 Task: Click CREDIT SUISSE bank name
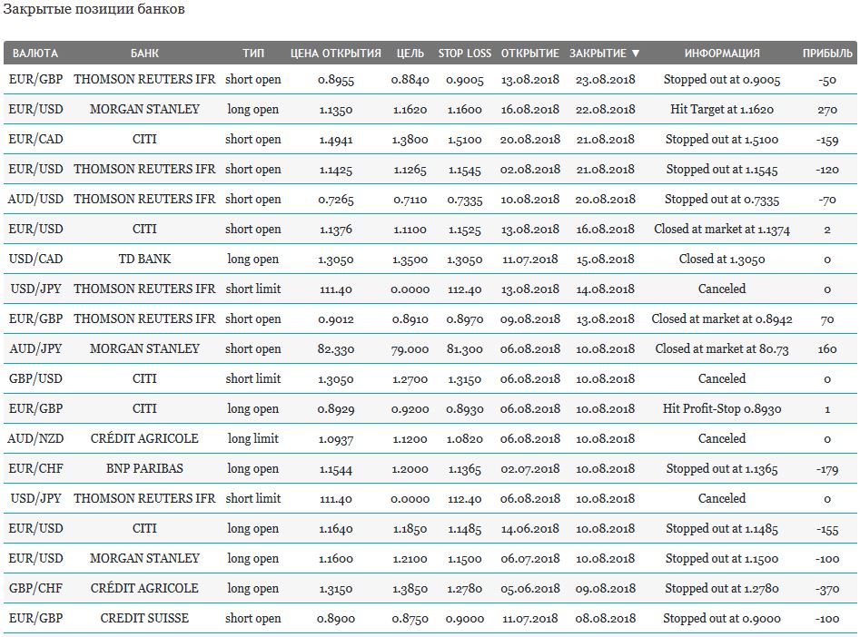tap(144, 618)
